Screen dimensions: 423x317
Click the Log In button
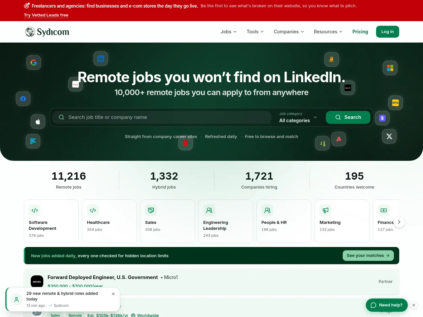388,32
